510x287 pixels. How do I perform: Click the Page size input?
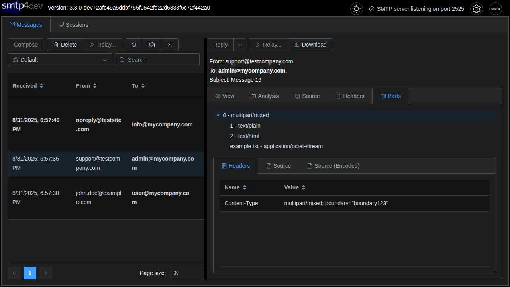pyautogui.click(x=187, y=273)
